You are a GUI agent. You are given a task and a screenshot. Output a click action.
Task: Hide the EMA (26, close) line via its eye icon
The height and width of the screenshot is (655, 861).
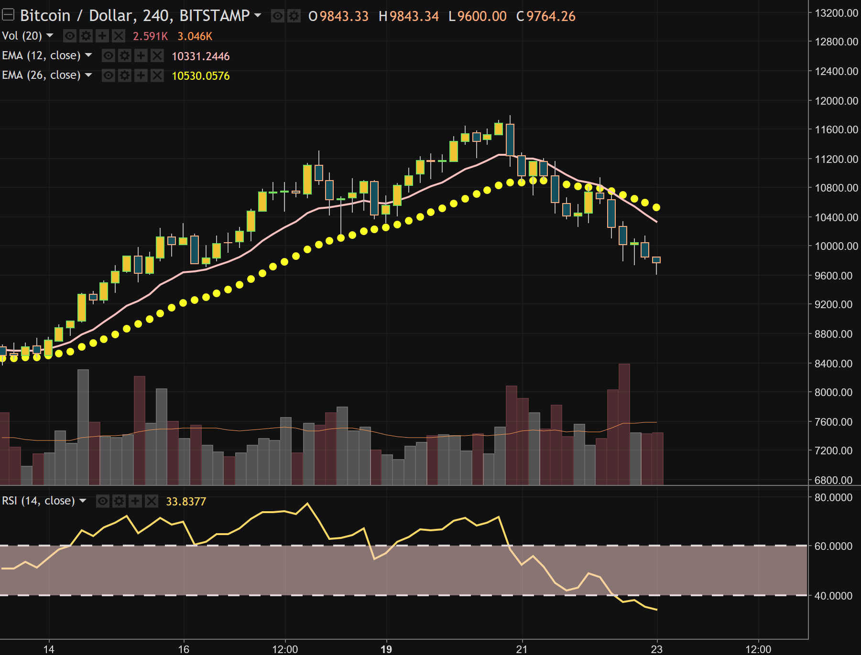coord(109,75)
